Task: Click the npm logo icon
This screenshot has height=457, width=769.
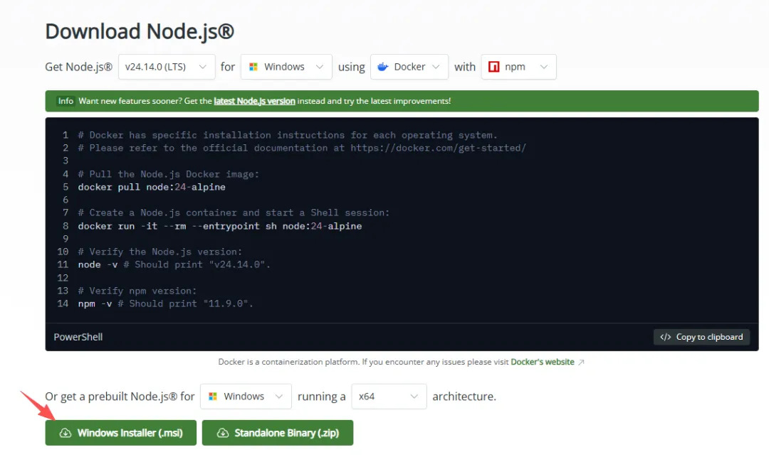Action: point(494,67)
